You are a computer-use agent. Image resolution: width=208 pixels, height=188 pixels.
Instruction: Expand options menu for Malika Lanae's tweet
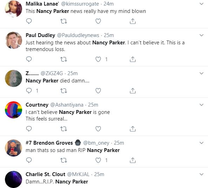point(201,4)
